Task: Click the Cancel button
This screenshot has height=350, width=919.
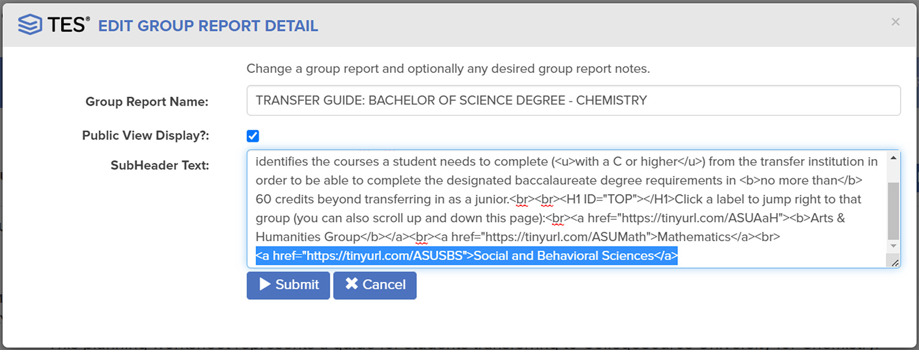Action: (375, 285)
